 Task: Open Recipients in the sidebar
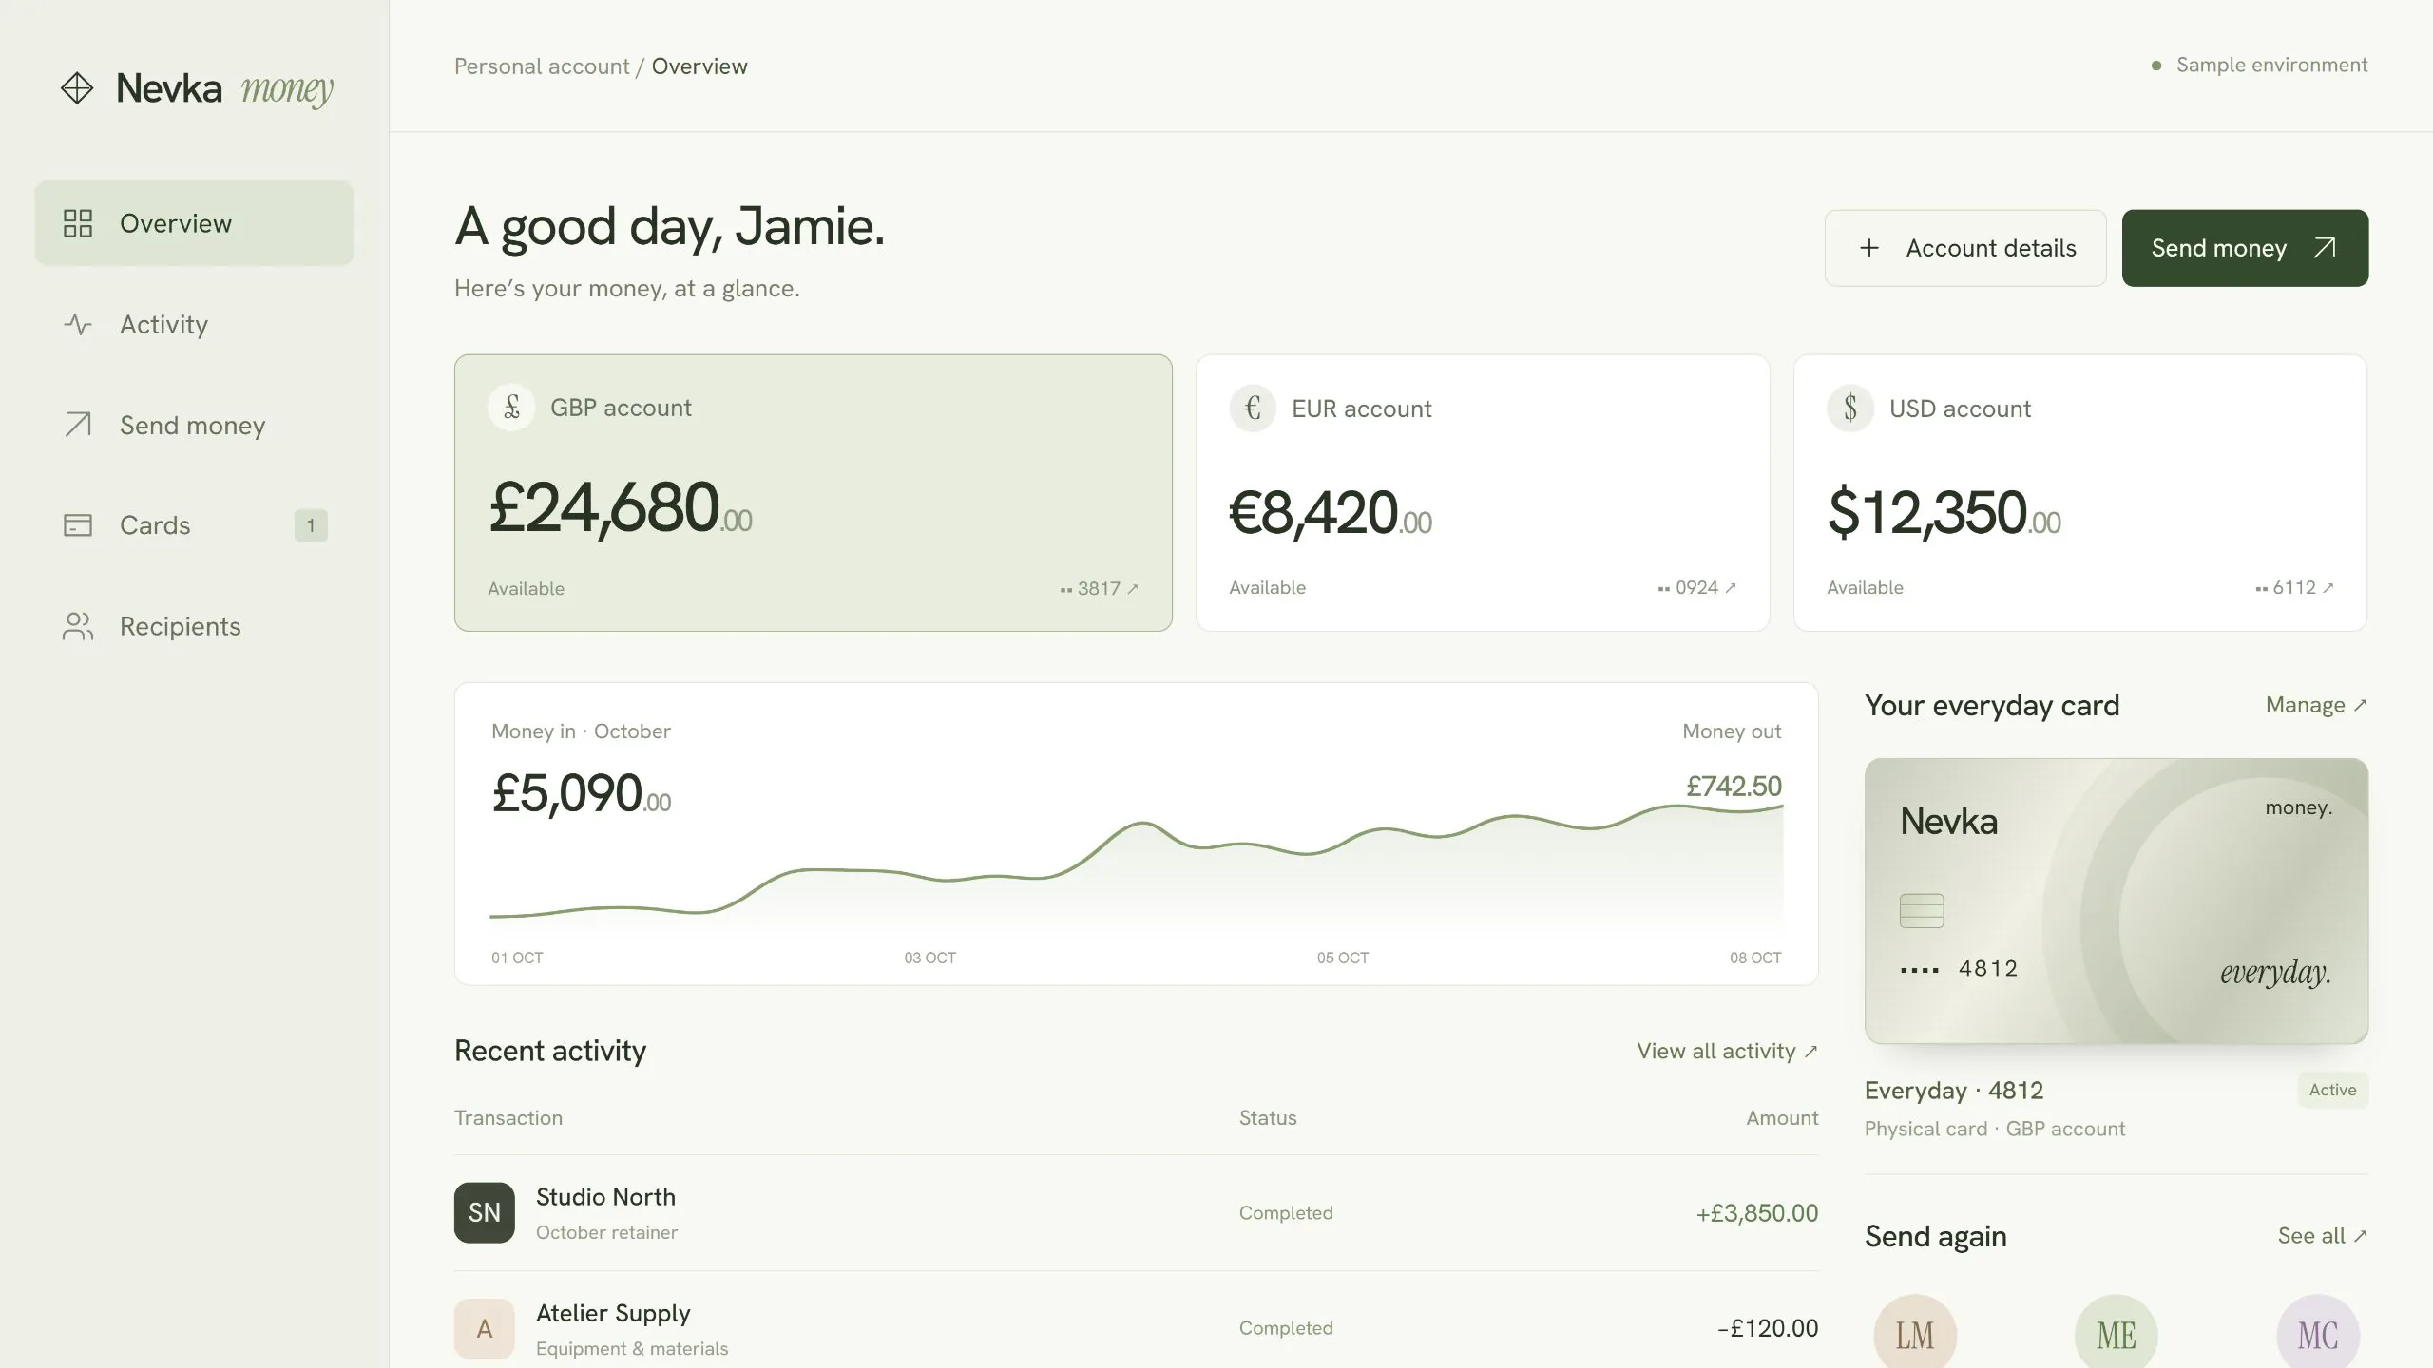(195, 626)
